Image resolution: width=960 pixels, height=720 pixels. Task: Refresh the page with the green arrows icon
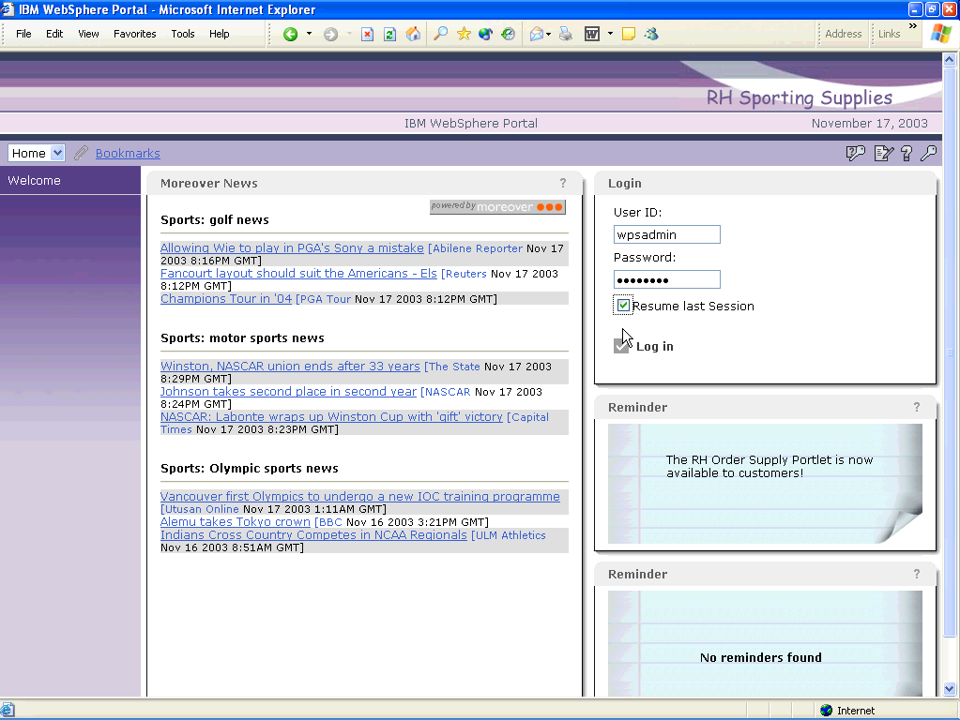[x=389, y=35]
